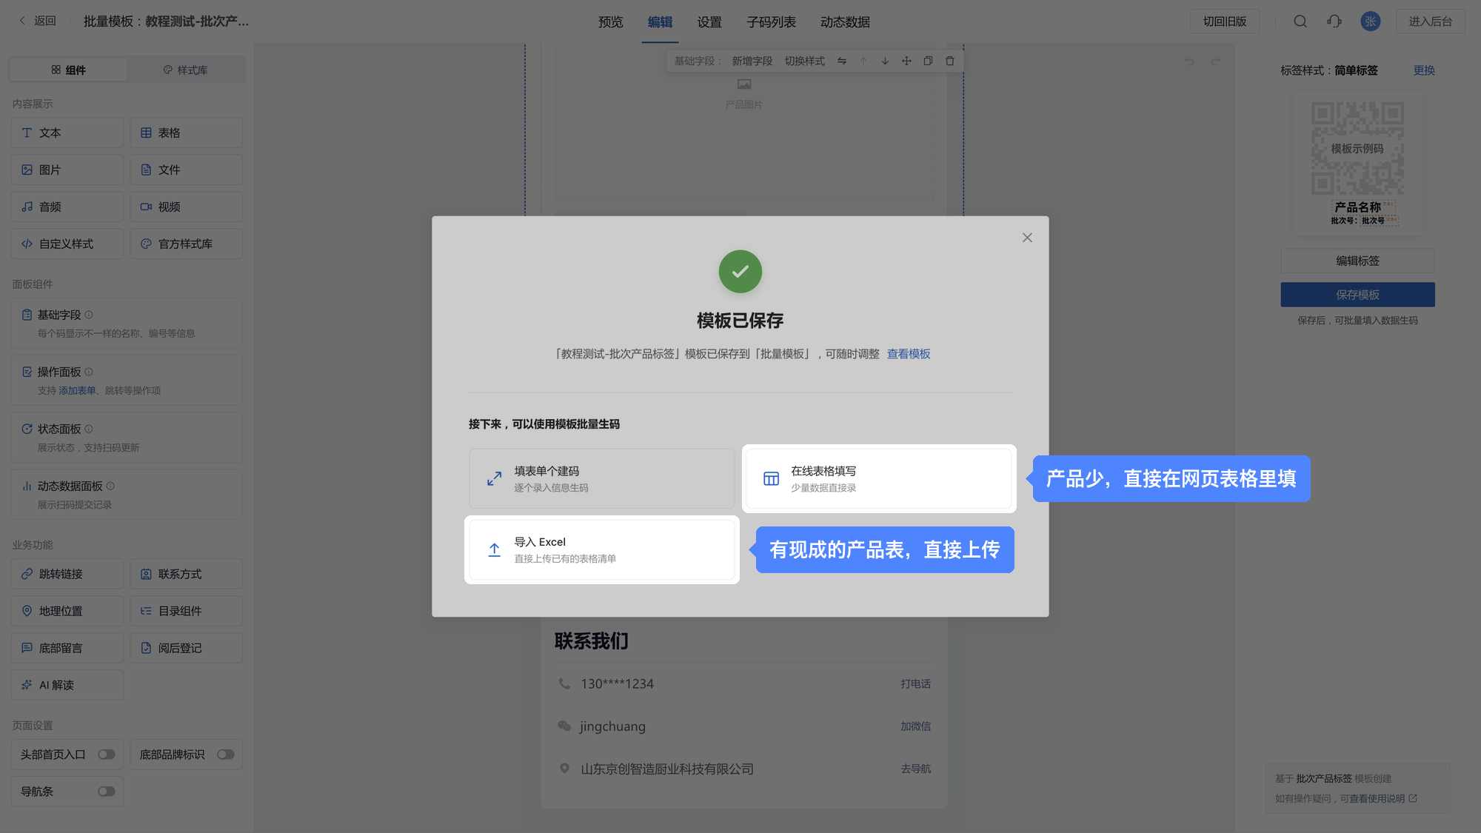Image resolution: width=1481 pixels, height=833 pixels.
Task: Click the delete trash icon in field toolbar
Action: pyautogui.click(x=950, y=61)
